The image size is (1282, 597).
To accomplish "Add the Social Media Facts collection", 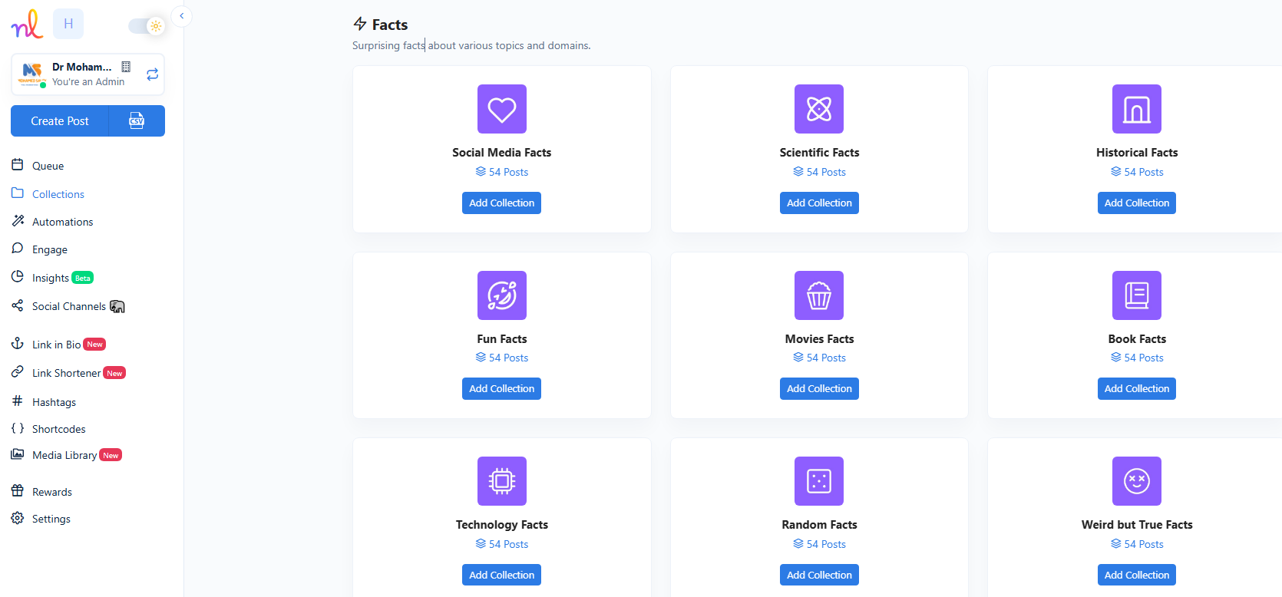I will coord(501,203).
